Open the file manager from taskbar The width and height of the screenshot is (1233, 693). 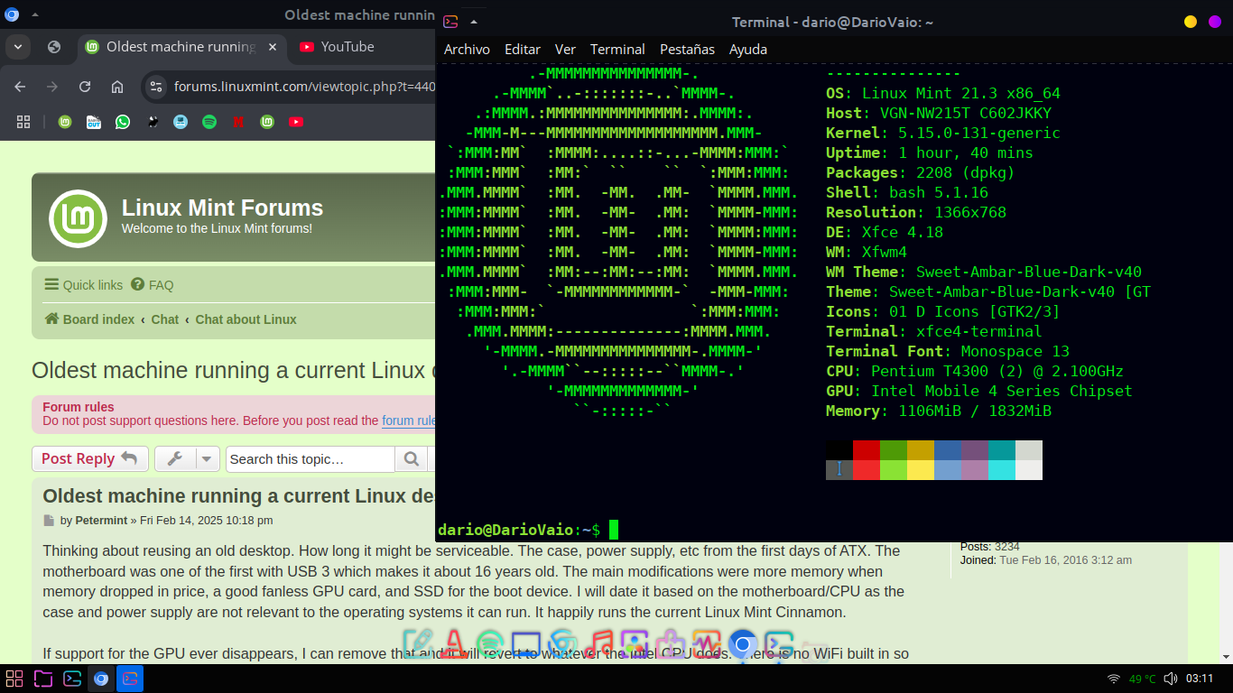pos(43,679)
